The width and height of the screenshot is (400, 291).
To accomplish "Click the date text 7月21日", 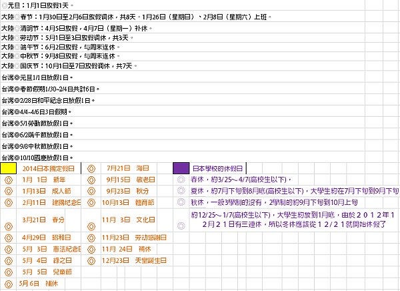I will click(x=119, y=168).
